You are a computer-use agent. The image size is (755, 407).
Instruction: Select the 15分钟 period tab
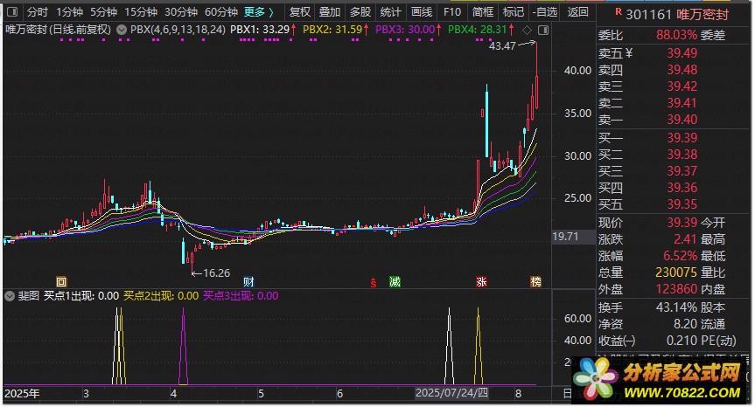pos(141,12)
